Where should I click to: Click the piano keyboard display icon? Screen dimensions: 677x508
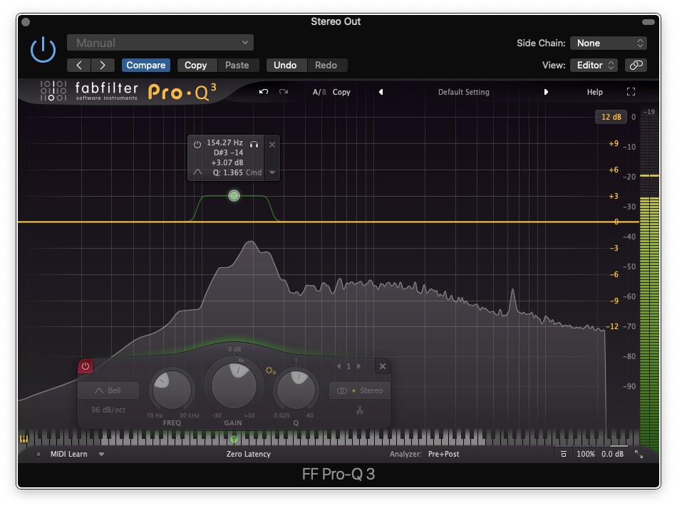24,439
